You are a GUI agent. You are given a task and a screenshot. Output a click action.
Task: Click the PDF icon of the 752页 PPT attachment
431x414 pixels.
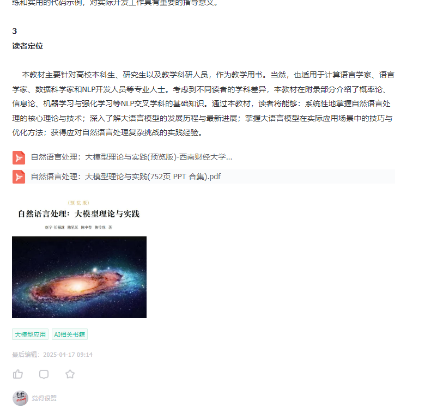tap(19, 177)
